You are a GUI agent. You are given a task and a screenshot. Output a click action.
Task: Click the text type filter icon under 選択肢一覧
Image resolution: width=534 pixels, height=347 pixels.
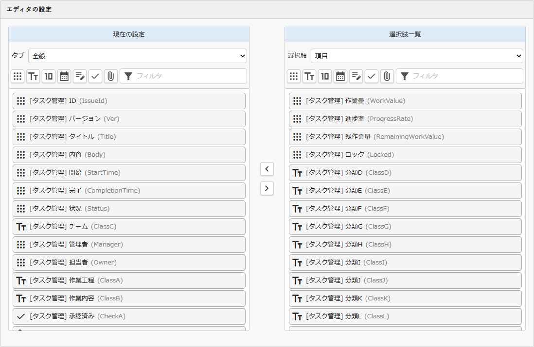pos(309,76)
